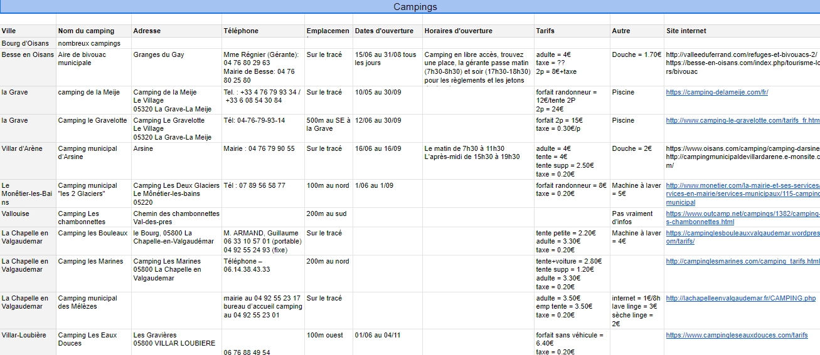Select the Tél : 07 89 56 58 77 cell
This screenshot has height=355, width=820.
(263, 193)
